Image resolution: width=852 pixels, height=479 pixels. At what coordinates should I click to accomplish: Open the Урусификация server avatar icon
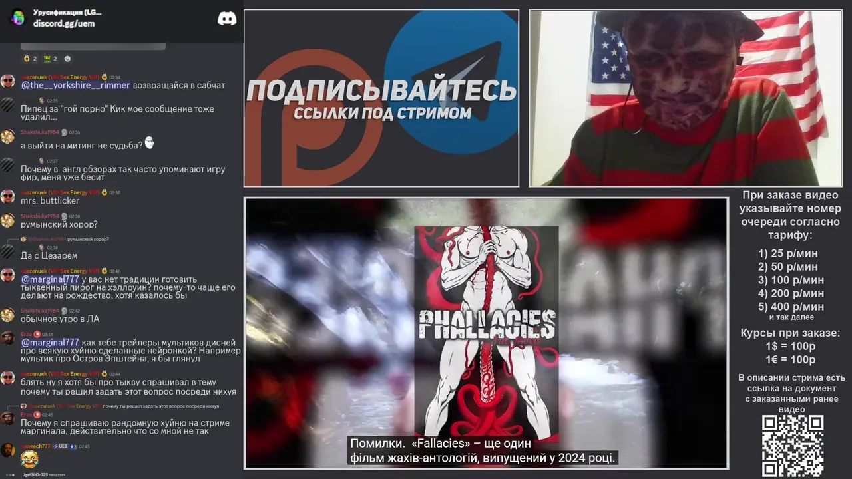point(18,18)
